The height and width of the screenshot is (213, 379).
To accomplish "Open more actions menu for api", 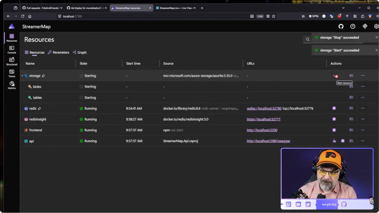I will [x=363, y=141].
